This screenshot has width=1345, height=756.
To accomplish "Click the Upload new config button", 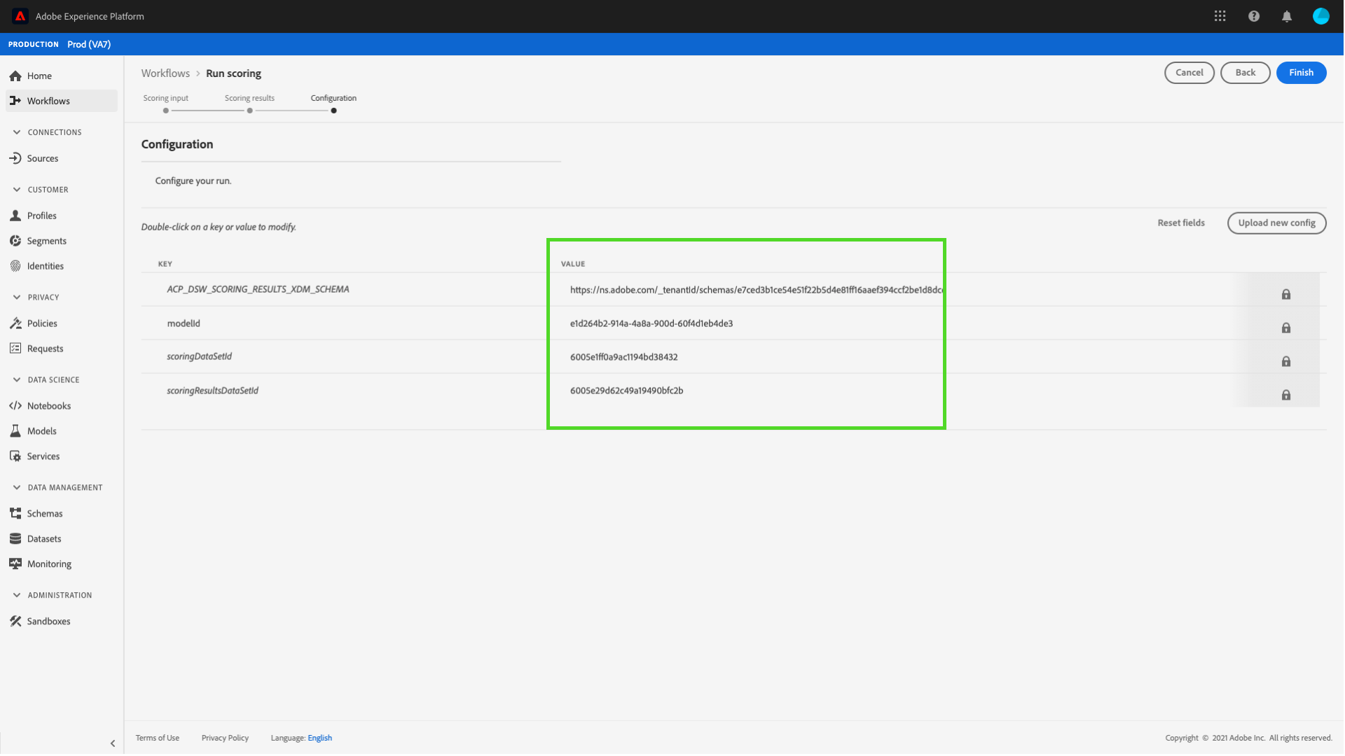I will click(x=1276, y=223).
